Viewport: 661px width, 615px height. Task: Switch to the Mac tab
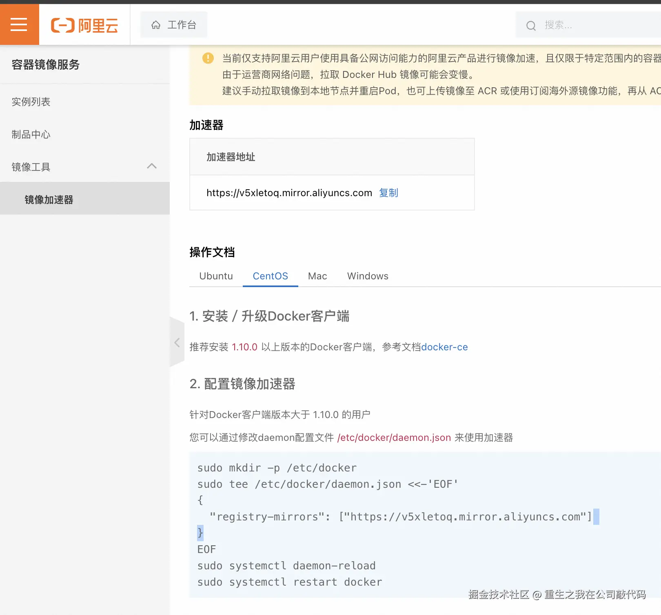coord(317,276)
